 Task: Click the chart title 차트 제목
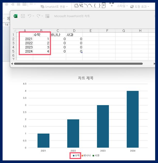click(86, 78)
